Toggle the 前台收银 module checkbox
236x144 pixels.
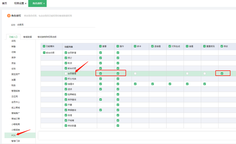pyautogui.click(x=44, y=53)
